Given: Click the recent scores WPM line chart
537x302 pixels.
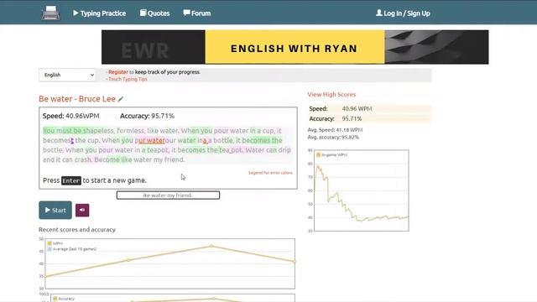Looking at the screenshot, I should [x=169, y=263].
